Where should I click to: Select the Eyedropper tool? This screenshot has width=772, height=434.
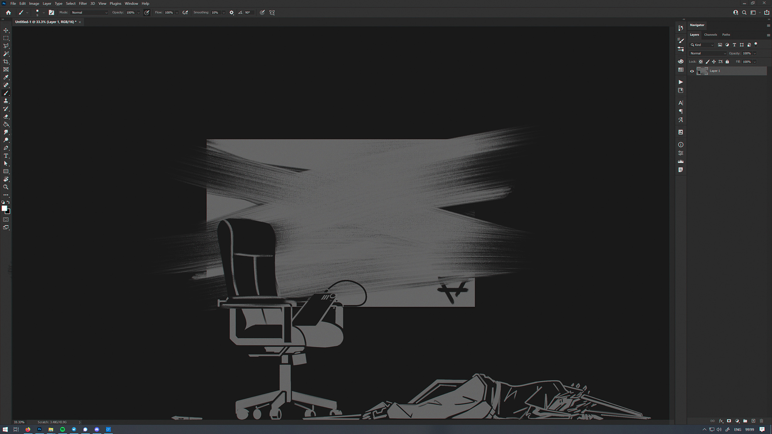(6, 77)
